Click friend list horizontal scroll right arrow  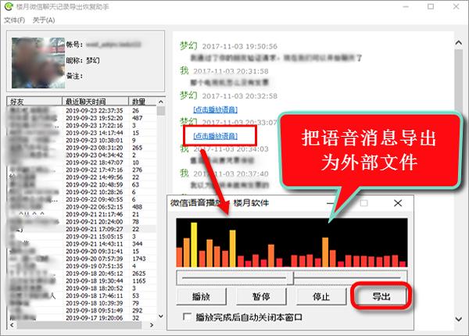(152, 325)
